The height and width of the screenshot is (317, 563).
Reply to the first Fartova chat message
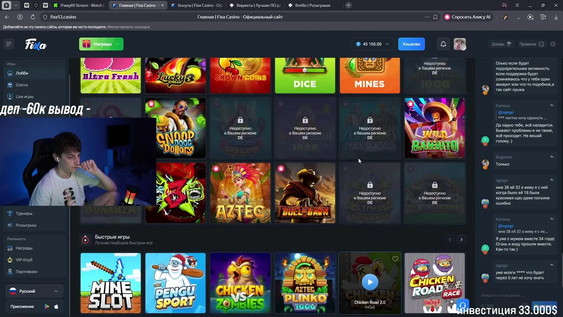(x=552, y=106)
